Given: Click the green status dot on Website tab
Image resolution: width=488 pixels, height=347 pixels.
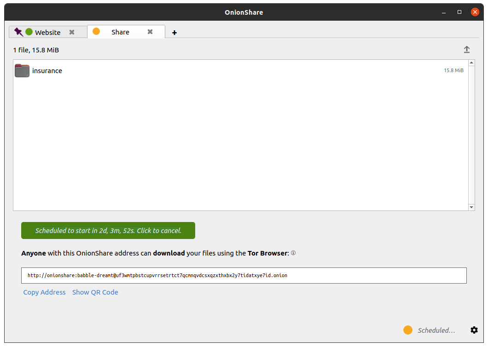Looking at the screenshot, I should pyautogui.click(x=29, y=32).
